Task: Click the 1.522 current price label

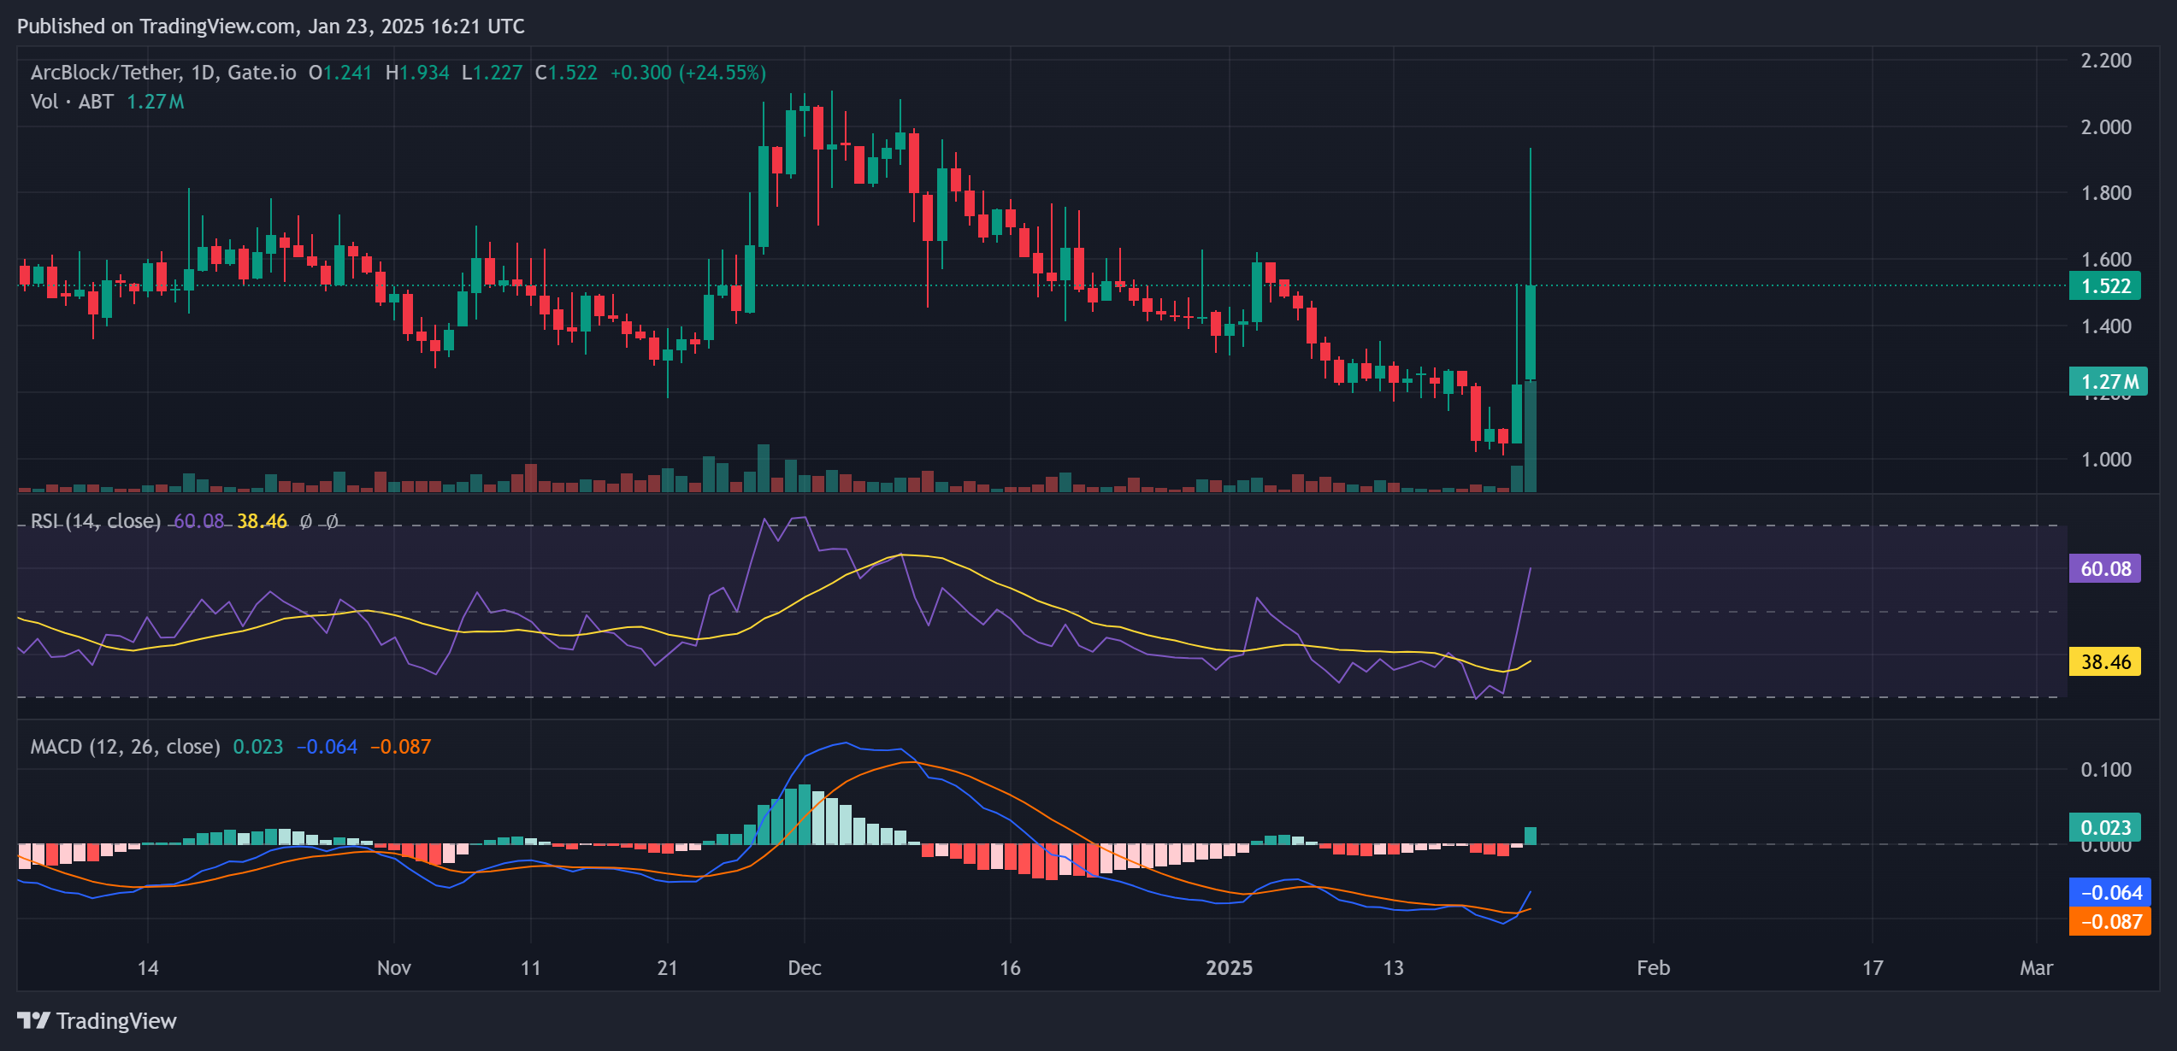Action: click(2104, 286)
